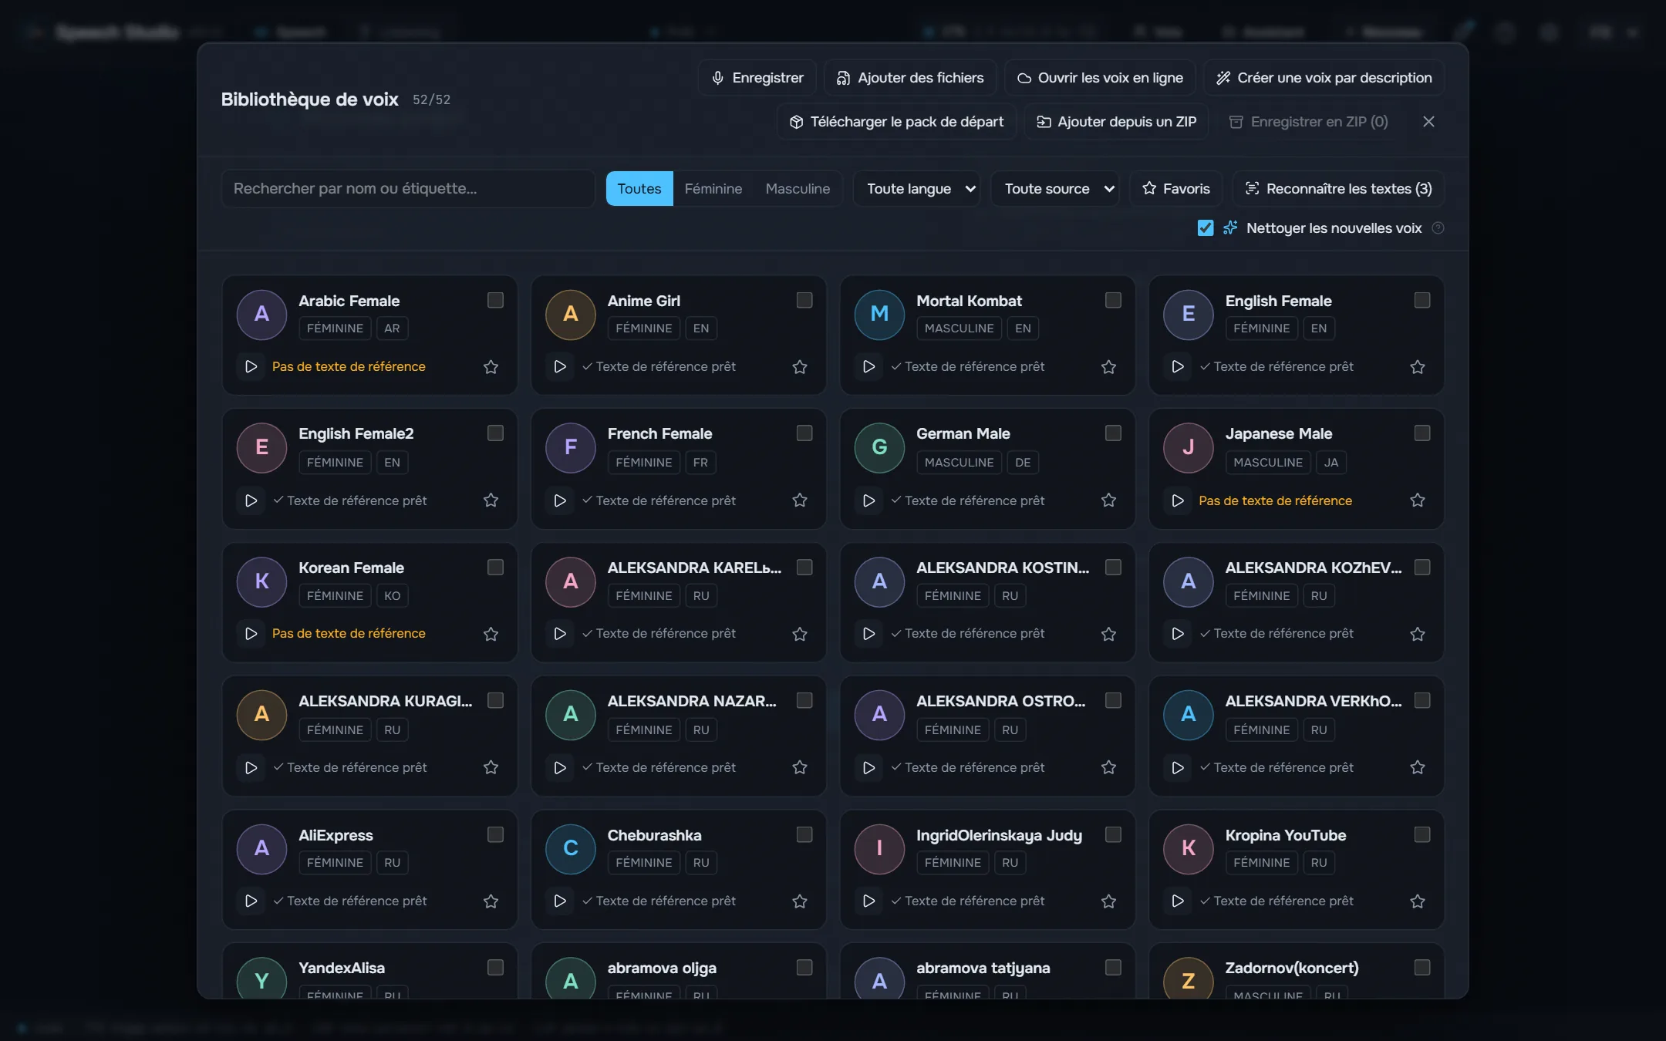1666x1041 pixels.
Task: Click Ajouter depuis un ZIP button
Action: pyautogui.click(x=1116, y=122)
